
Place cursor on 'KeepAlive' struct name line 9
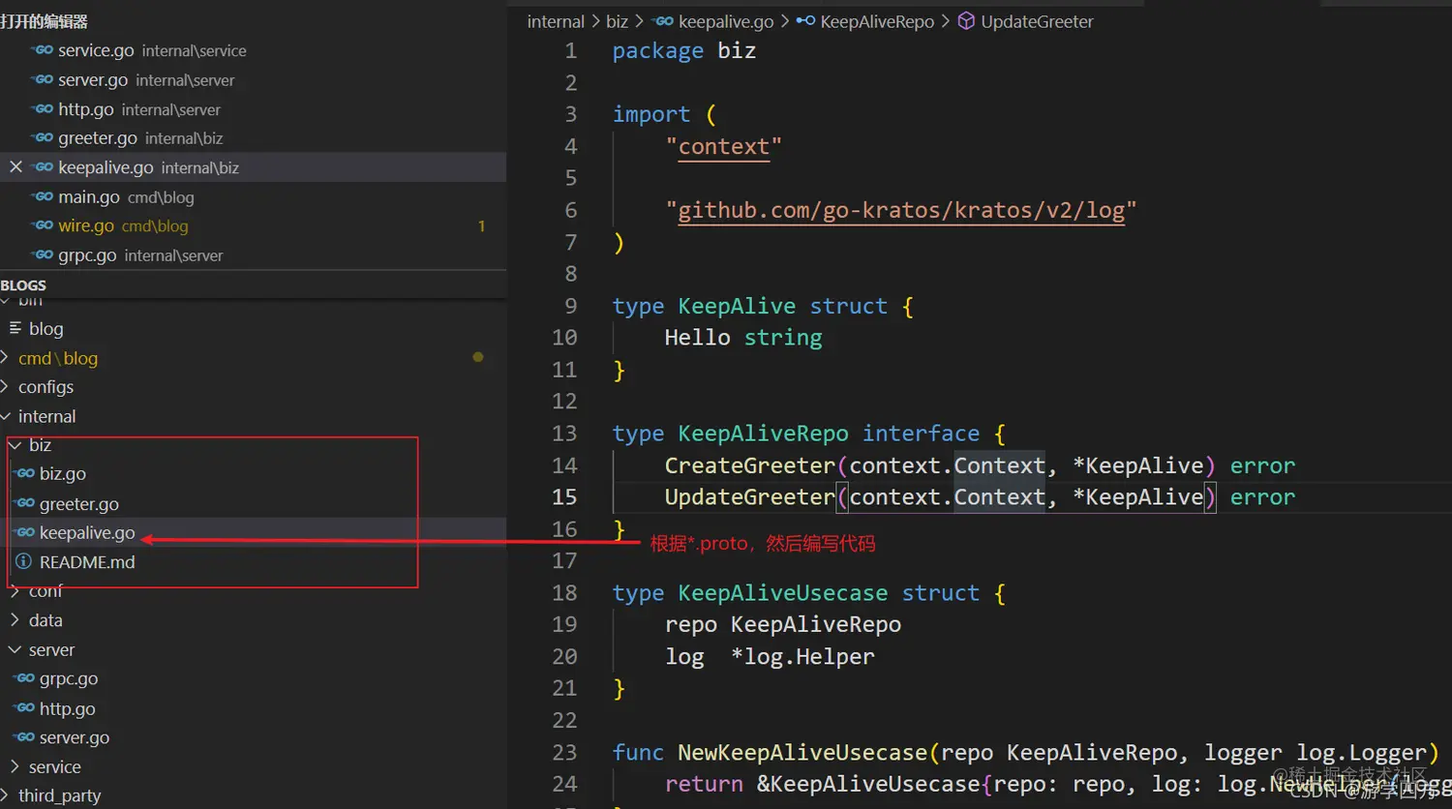737,306
